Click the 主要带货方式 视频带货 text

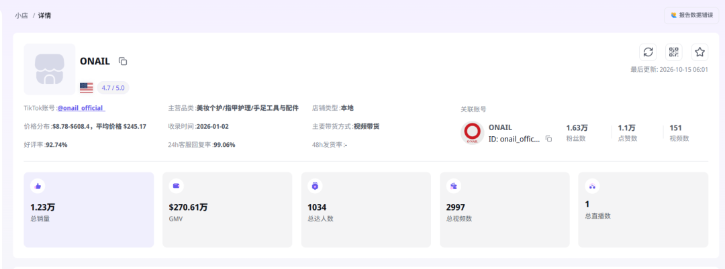(x=346, y=127)
